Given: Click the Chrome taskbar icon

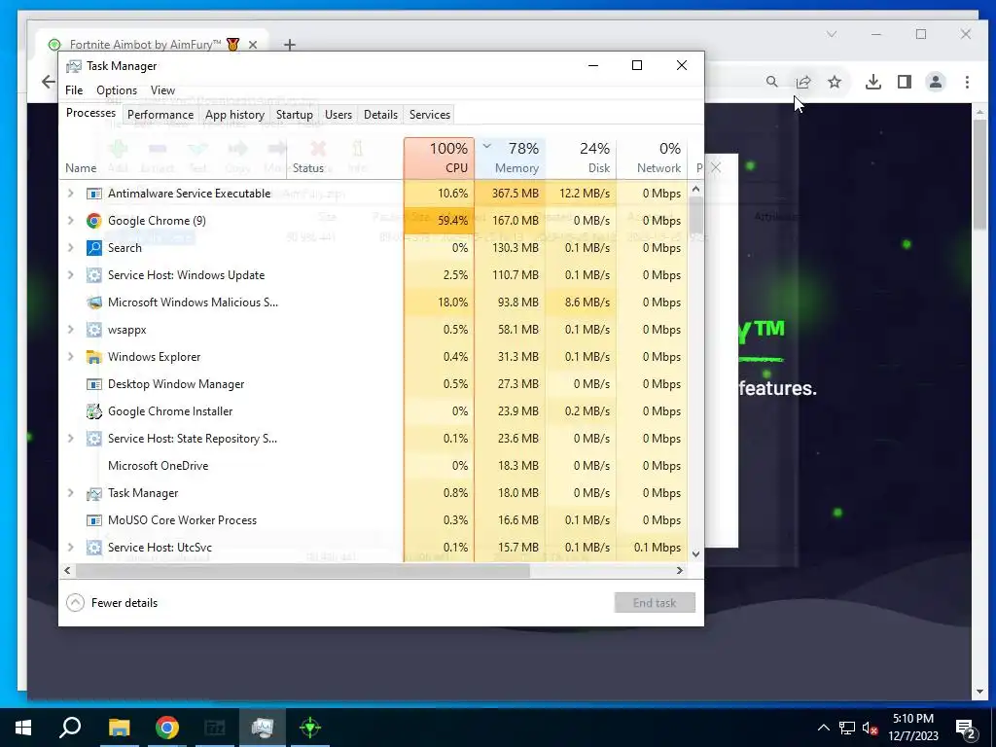Looking at the screenshot, I should pyautogui.click(x=167, y=728).
